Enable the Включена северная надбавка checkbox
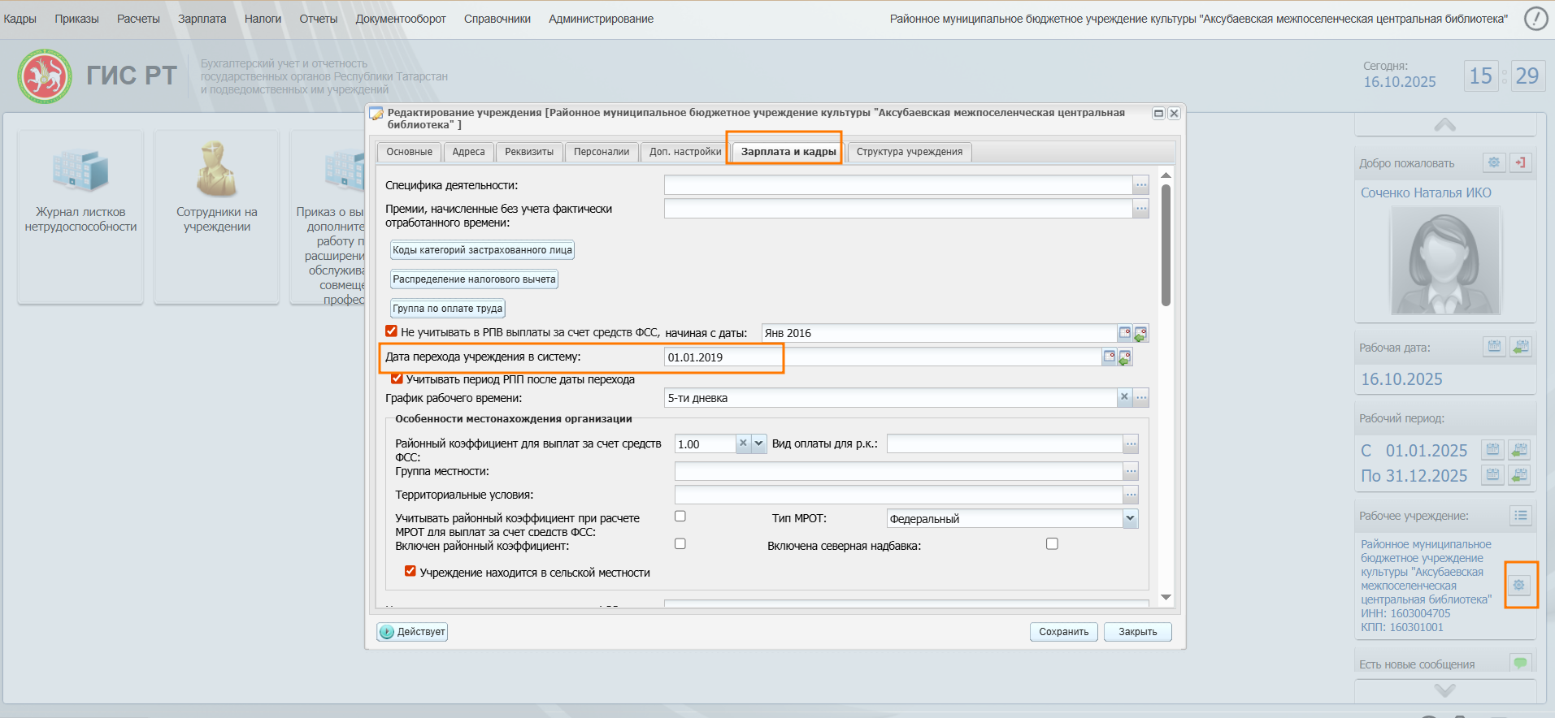The height and width of the screenshot is (718, 1555). pos(1052,544)
